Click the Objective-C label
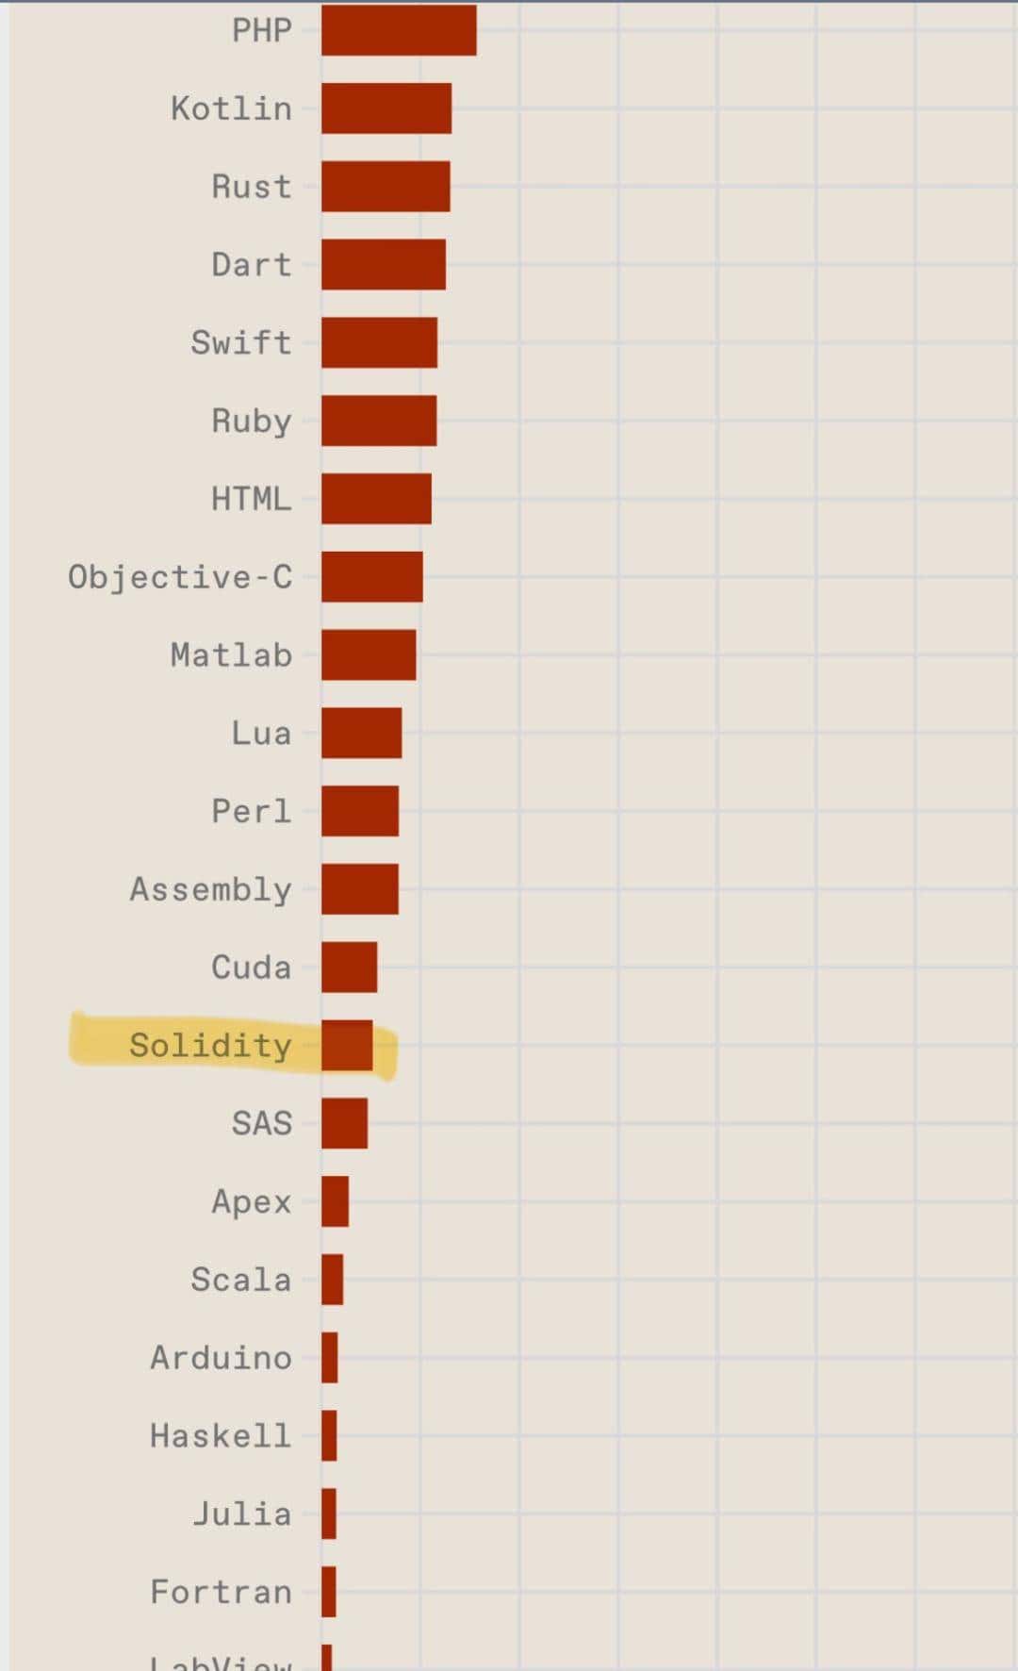Image resolution: width=1018 pixels, height=1671 pixels. (x=180, y=577)
